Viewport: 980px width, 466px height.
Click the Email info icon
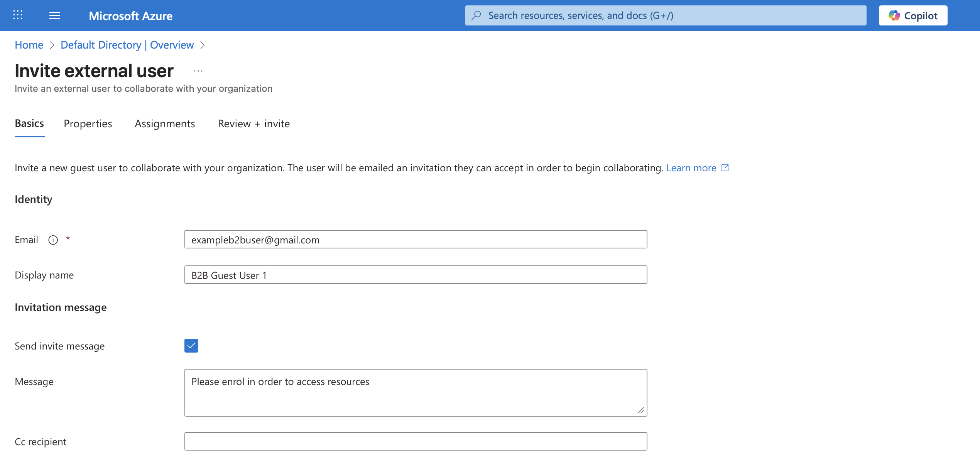[x=53, y=240]
